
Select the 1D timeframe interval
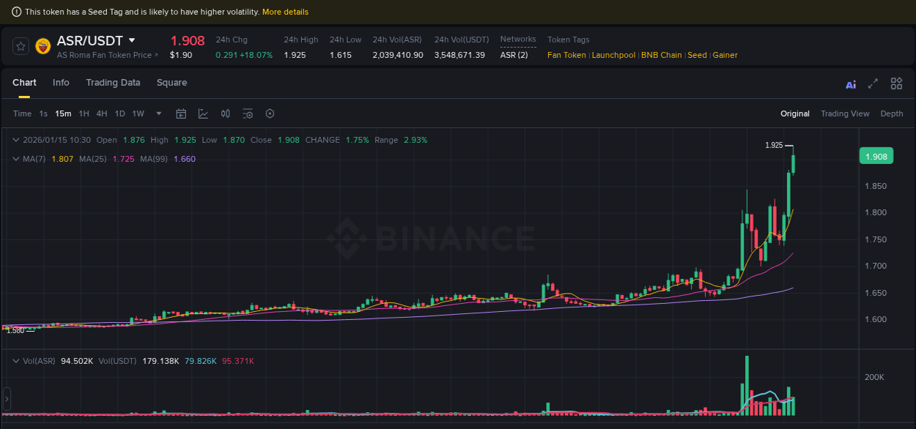coord(119,113)
